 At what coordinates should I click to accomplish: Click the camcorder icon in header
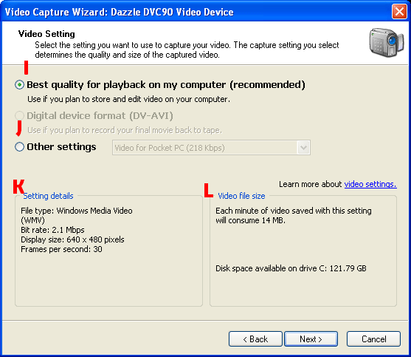(x=387, y=43)
